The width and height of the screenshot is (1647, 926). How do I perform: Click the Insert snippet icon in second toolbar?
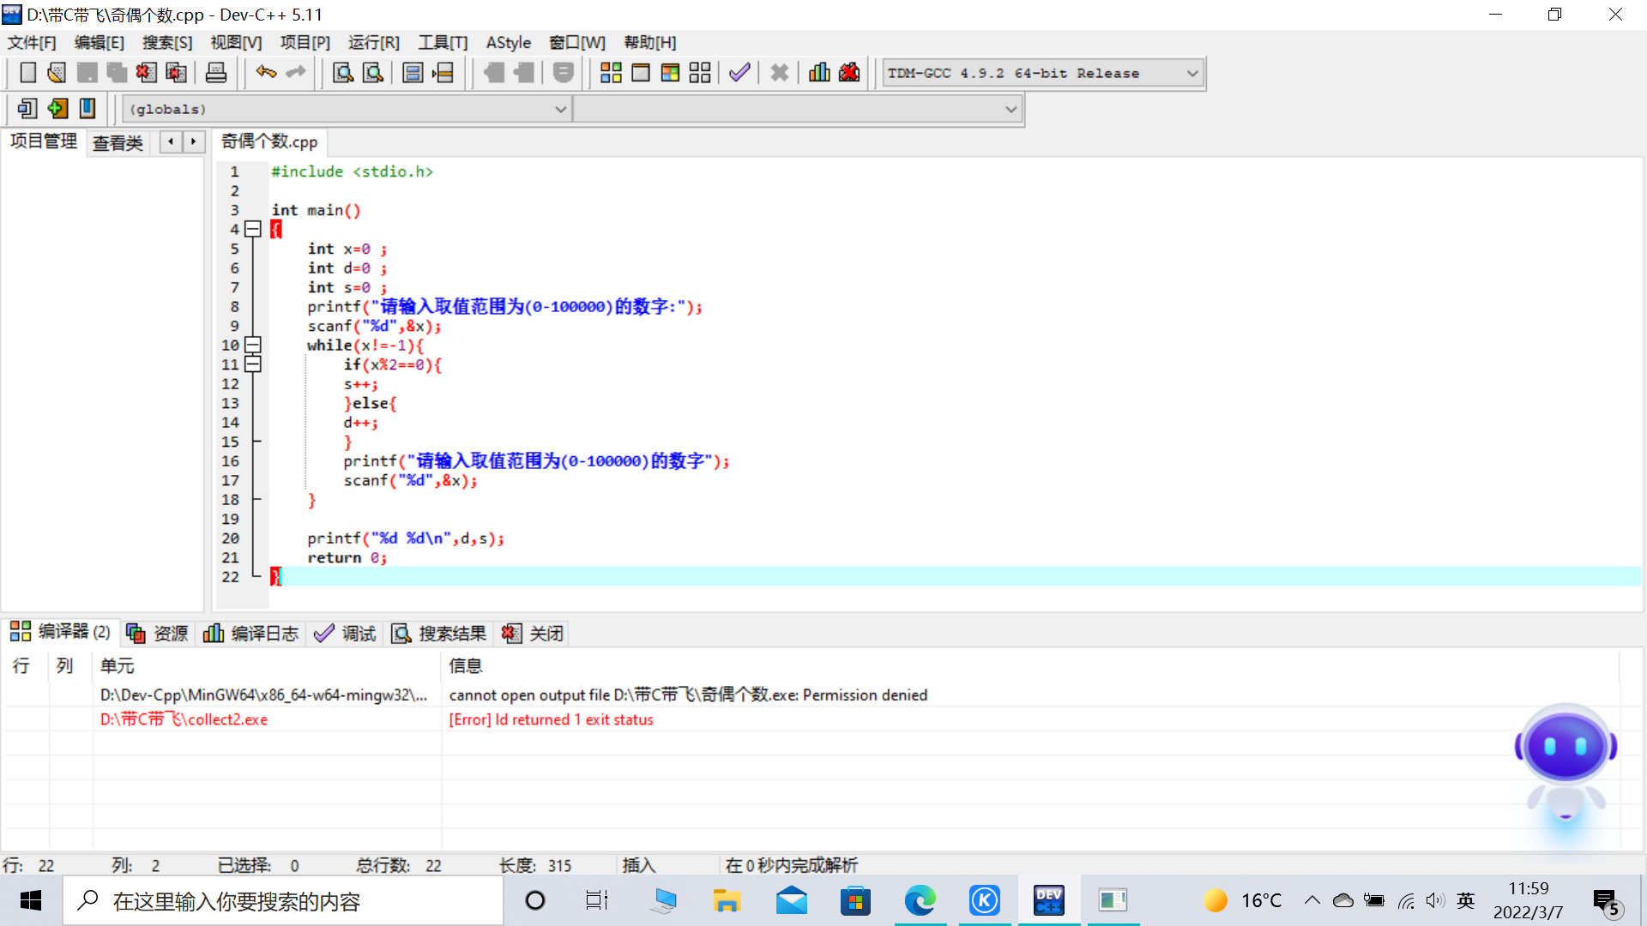[x=27, y=109]
